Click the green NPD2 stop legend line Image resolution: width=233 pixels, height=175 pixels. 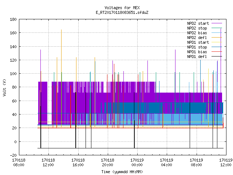coord(217,28)
